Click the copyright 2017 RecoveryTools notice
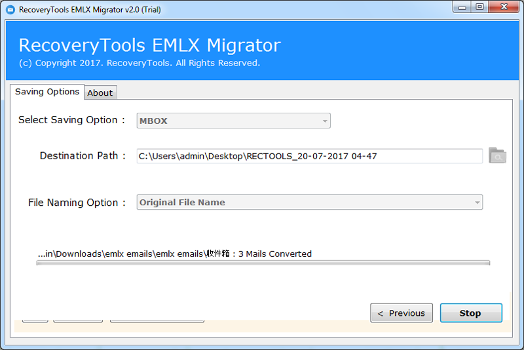 coord(140,63)
